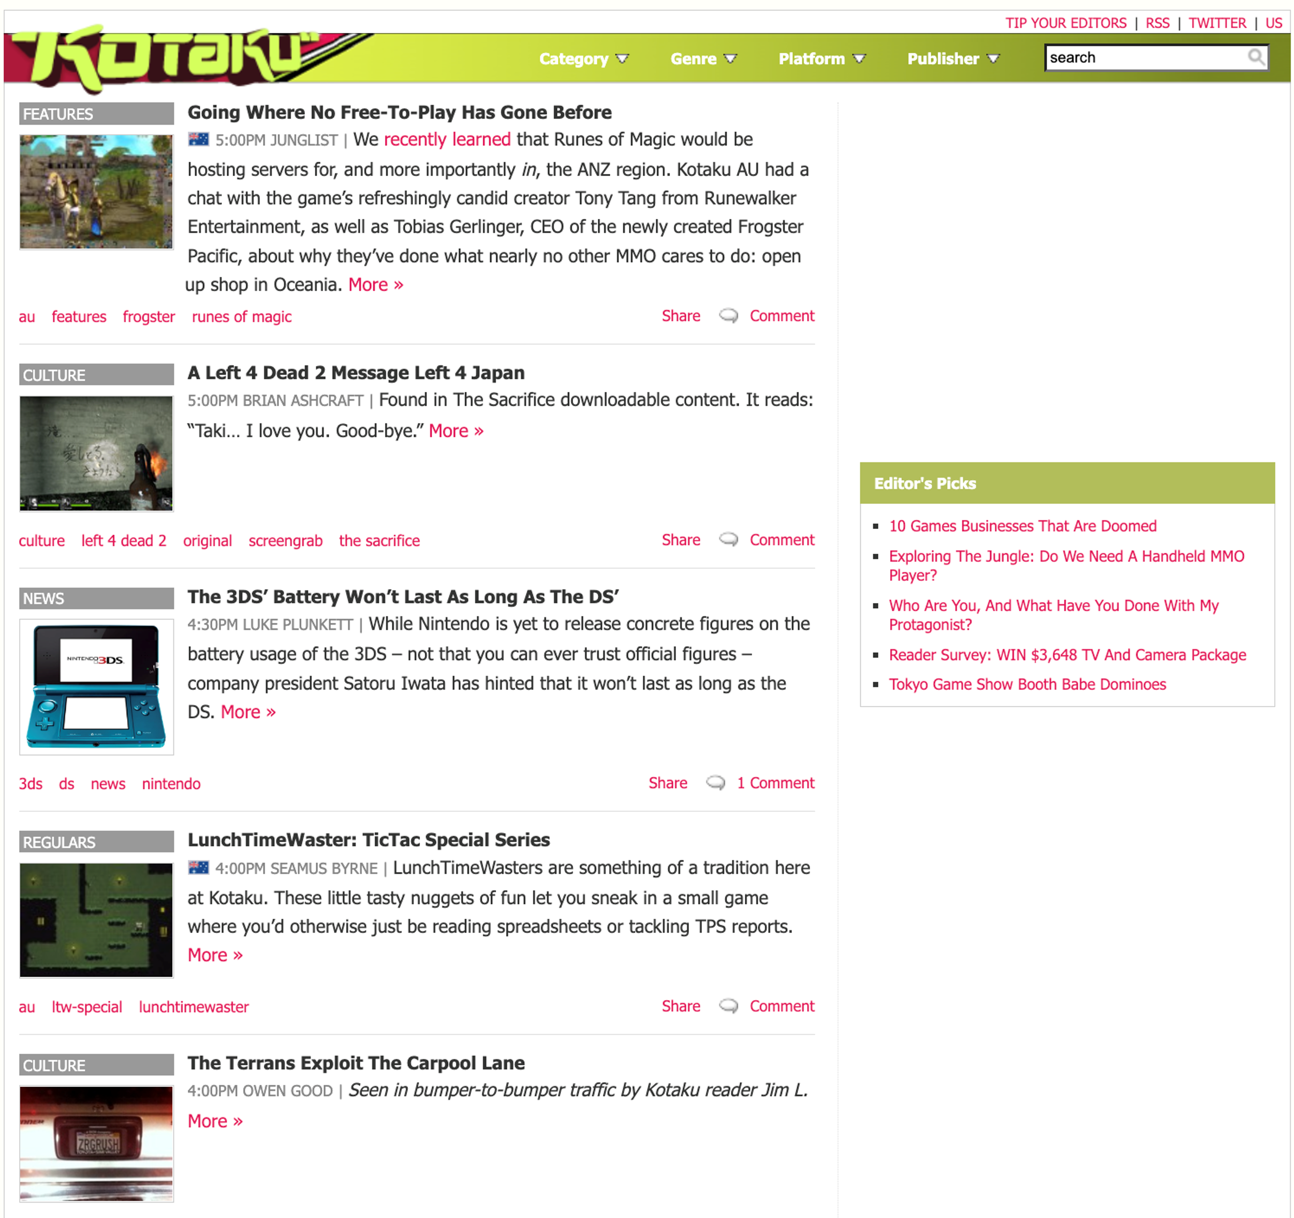This screenshot has width=1294, height=1218.
Task: Click the 'nintendo' tag
Action: (x=171, y=784)
